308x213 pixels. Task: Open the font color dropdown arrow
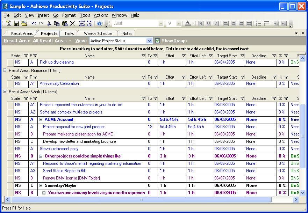click(193, 23)
